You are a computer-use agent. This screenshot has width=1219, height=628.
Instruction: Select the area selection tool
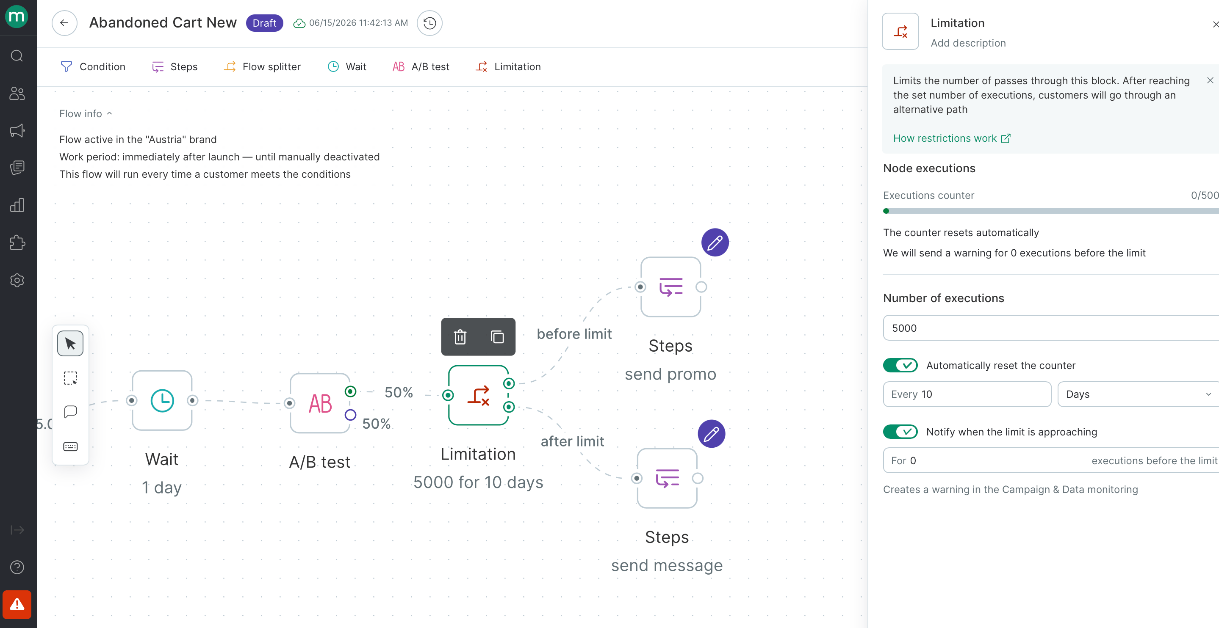point(70,378)
